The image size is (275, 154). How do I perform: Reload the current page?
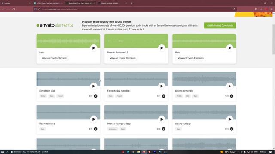(x=14, y=9)
